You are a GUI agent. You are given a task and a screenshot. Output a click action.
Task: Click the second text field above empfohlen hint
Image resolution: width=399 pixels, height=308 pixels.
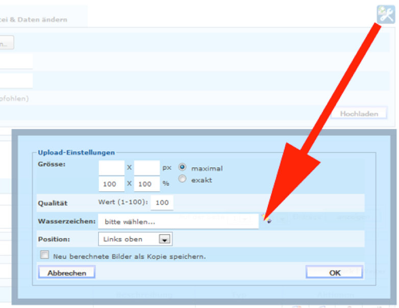point(15,80)
